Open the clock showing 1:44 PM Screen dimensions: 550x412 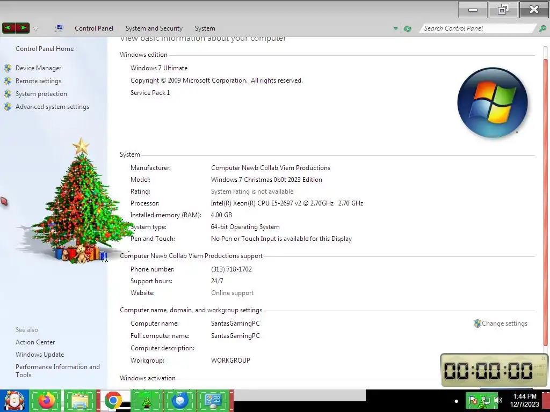[x=524, y=400]
